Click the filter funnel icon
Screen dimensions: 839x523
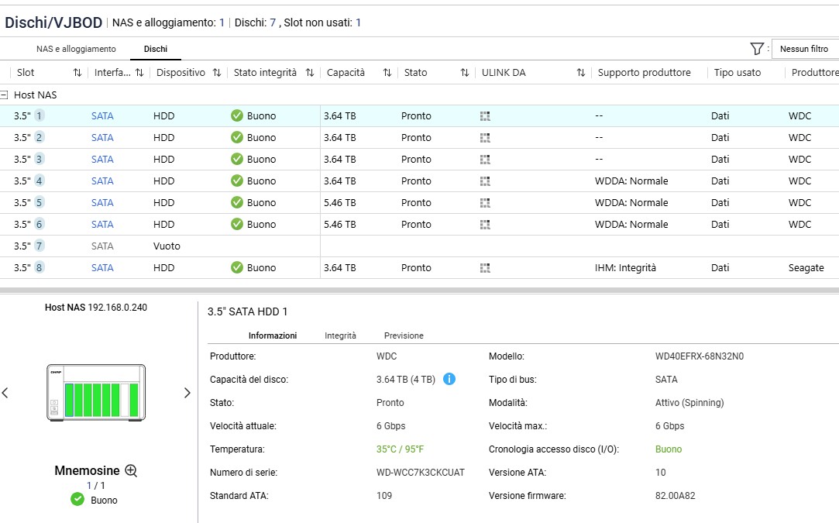[757, 49]
